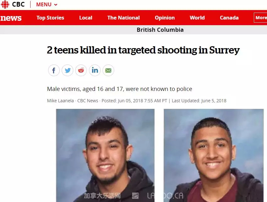The width and height of the screenshot is (267, 202).
Task: Click the CBC gem logo
Action: click(5, 4)
